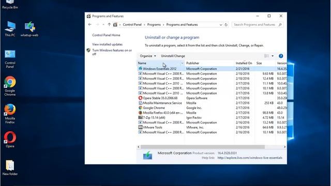This screenshot has width=331, height=186.
Task: Click the 7-Zip 15.14 program icon
Action: click(x=140, y=117)
